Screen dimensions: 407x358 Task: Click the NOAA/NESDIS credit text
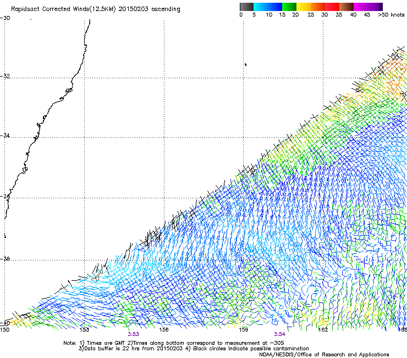(x=324, y=355)
